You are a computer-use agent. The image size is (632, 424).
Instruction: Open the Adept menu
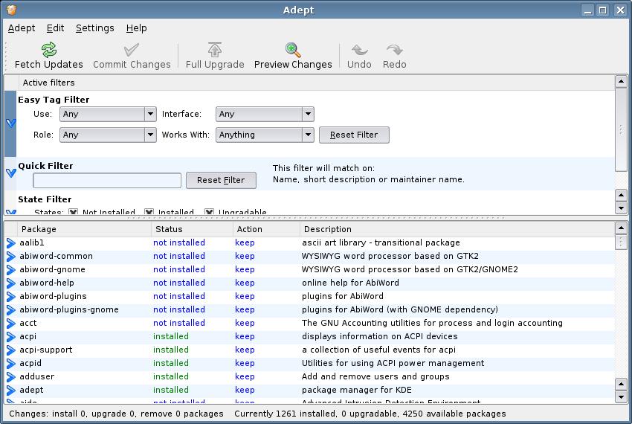pos(22,28)
